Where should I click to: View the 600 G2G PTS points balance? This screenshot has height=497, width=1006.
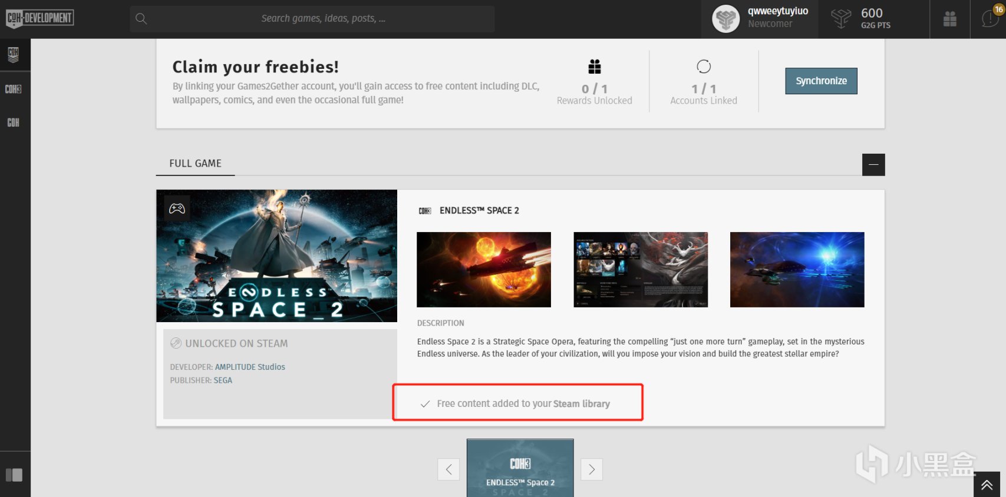pyautogui.click(x=862, y=19)
